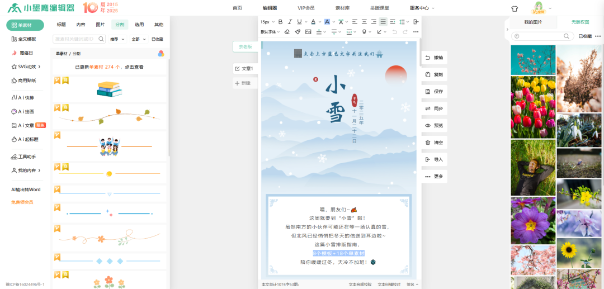Viewport: 604px width, 289px height.
Task: Expand the SVG动效 sidebar entry
Action: [26, 67]
